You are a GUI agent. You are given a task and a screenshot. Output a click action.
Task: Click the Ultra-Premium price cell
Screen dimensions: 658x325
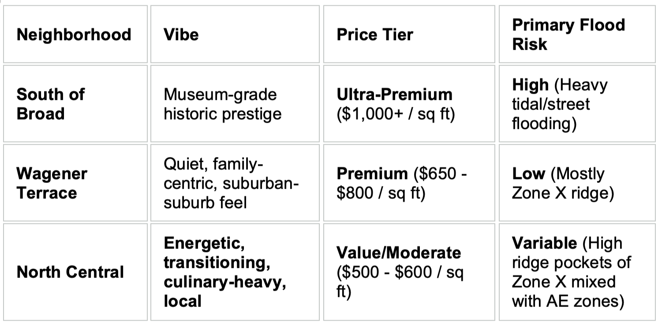click(409, 104)
